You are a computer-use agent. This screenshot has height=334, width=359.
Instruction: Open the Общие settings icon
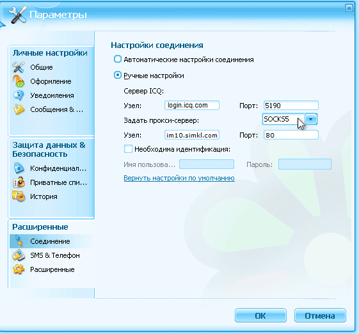19,67
